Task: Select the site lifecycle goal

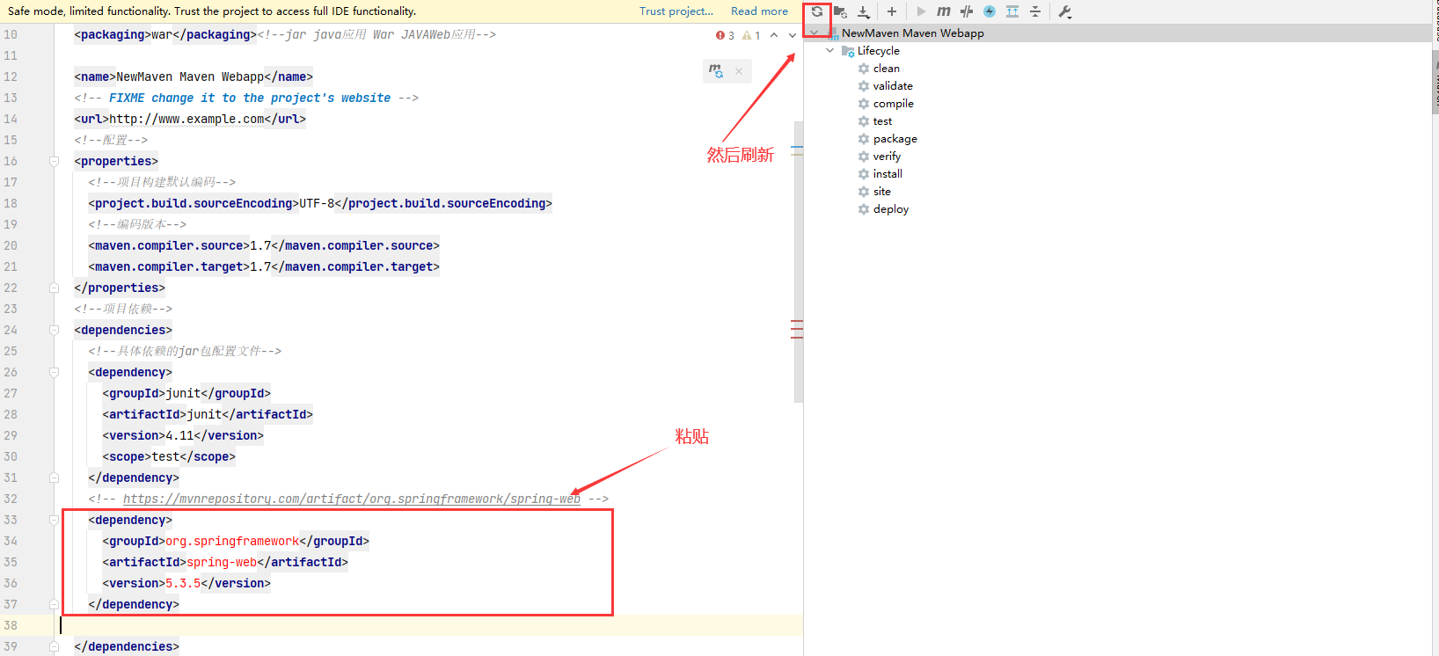Action: (882, 192)
